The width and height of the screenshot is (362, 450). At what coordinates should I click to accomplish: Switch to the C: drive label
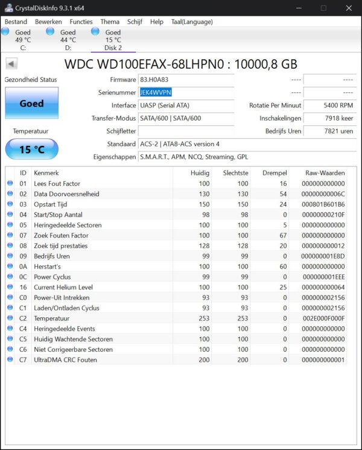[x=23, y=48]
